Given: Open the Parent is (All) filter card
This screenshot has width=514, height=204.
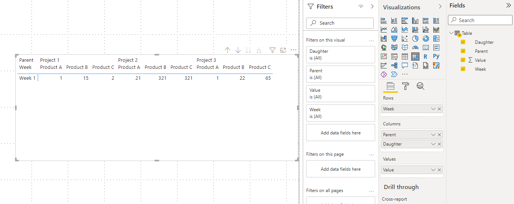Looking at the screenshot, I should [x=341, y=74].
